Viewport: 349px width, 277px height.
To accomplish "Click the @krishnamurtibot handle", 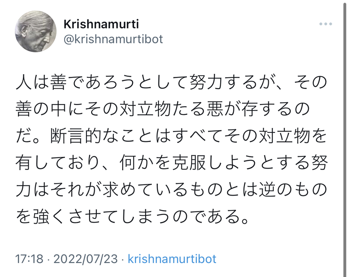I will point(113,39).
